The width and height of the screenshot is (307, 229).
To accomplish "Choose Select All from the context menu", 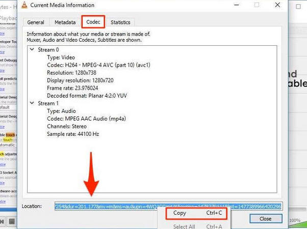I will pos(196,226).
